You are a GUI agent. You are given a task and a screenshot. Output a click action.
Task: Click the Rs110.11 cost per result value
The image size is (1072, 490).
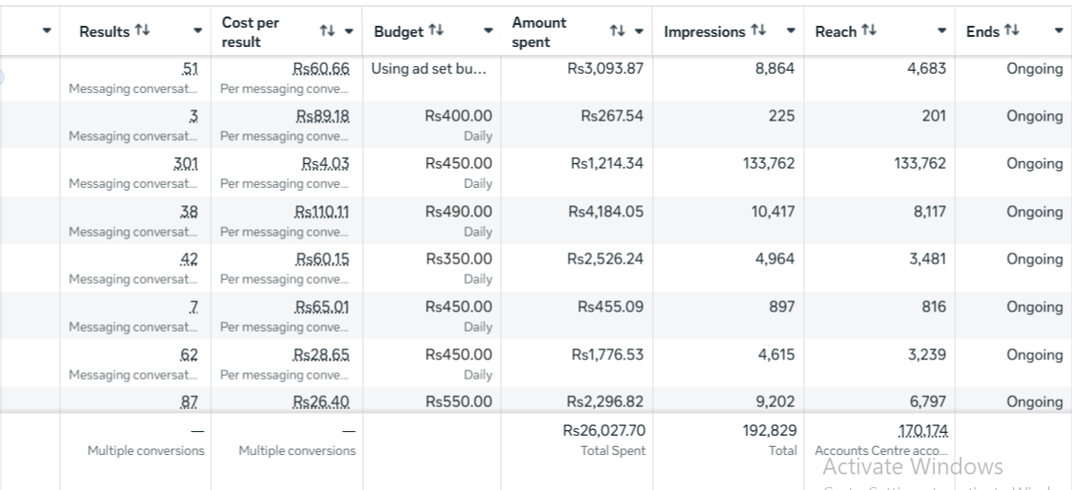pyautogui.click(x=321, y=212)
